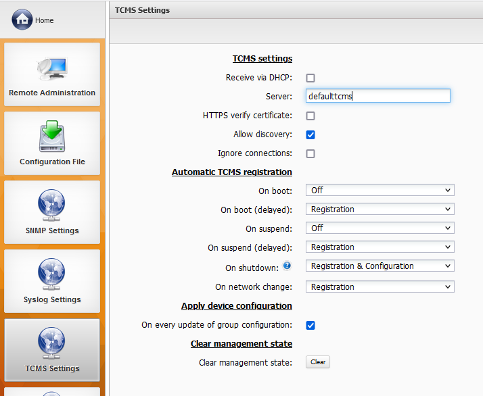Expand On boot (delayed) dropdown
The height and width of the screenshot is (396, 483).
(379, 209)
